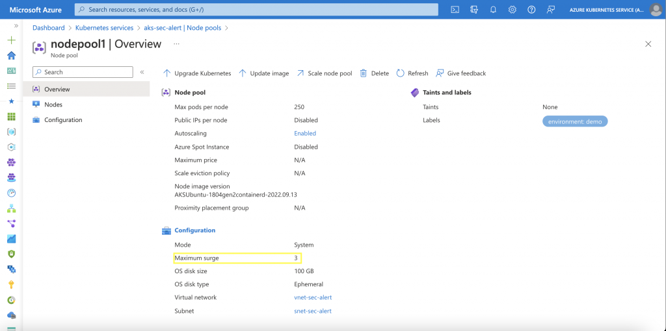Viewport: 666px width, 331px height.
Task: Close the nodepool1 blade with X
Action: point(648,44)
